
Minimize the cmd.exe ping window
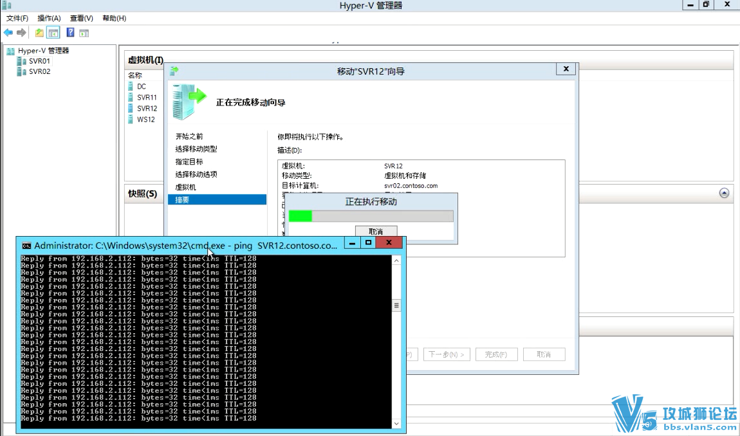coord(352,242)
